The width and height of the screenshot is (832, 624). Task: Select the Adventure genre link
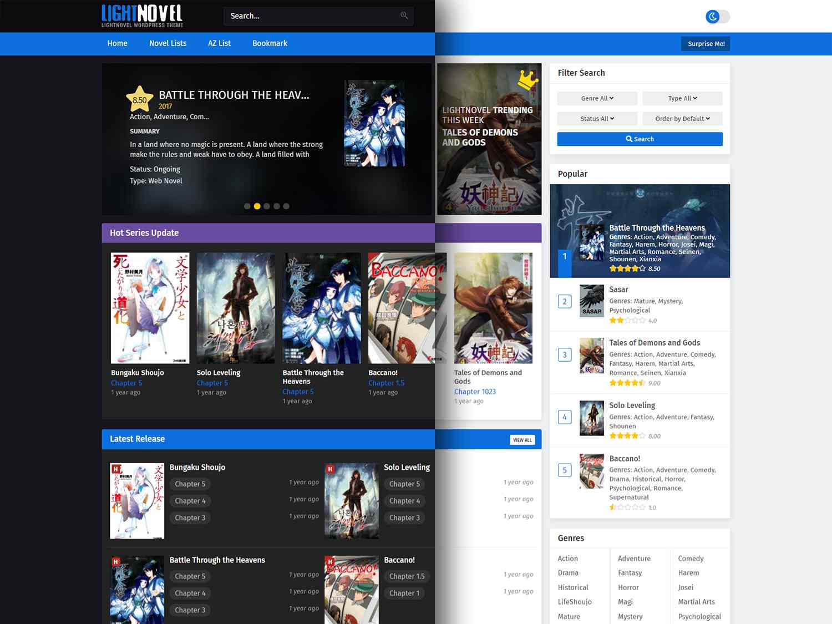634,559
